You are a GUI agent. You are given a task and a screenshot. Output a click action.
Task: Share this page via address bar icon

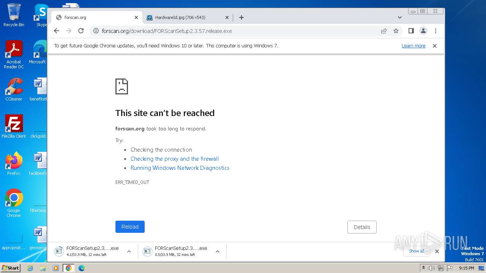click(384, 31)
